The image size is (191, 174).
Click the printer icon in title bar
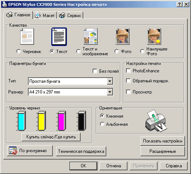(x=4, y=4)
